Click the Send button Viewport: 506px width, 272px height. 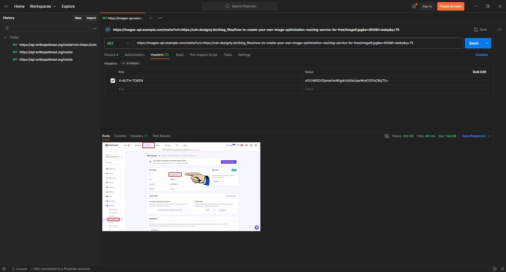pyautogui.click(x=474, y=43)
